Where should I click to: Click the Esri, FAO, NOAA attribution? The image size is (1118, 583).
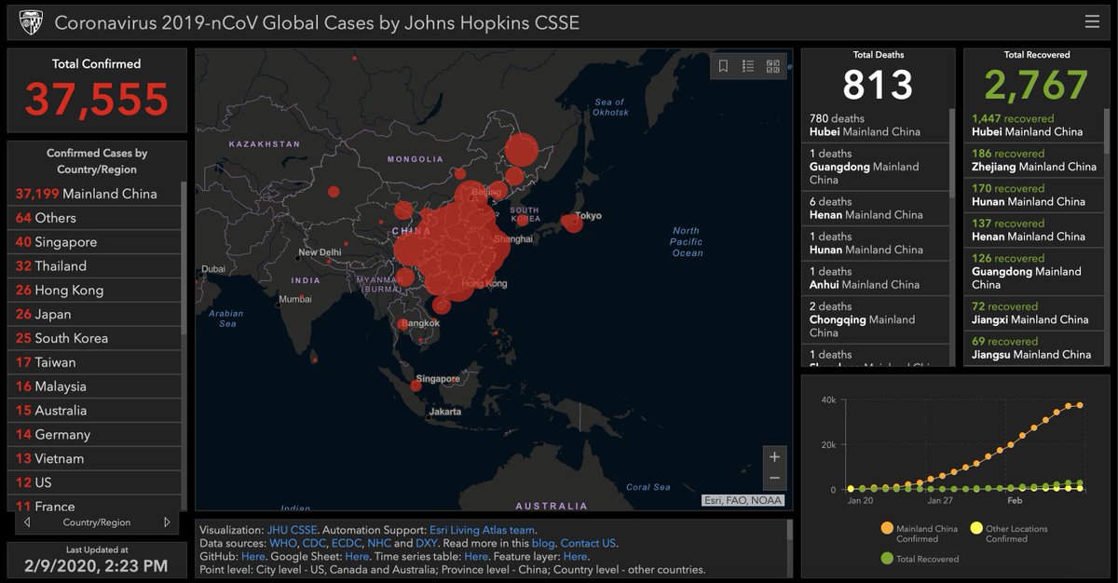pos(743,501)
